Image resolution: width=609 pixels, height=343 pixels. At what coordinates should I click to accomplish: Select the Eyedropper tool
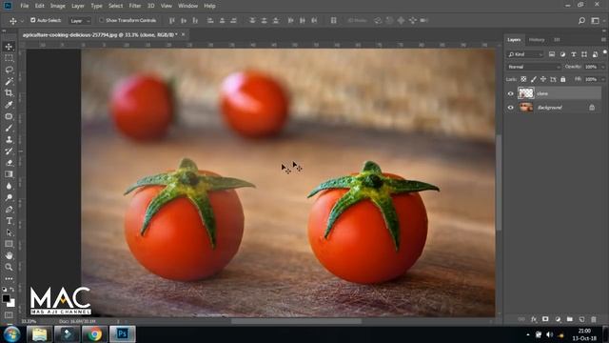9,105
